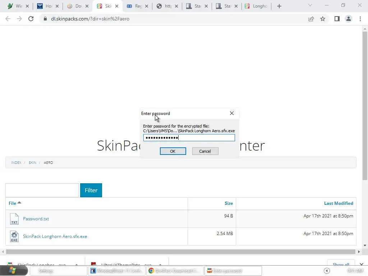Click the file filter text box

(x=42, y=190)
